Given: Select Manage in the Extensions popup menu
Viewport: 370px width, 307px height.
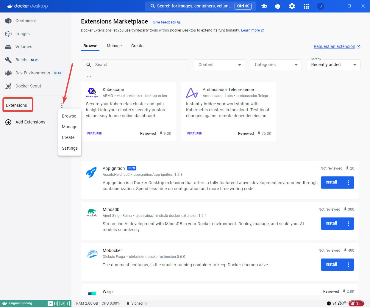Looking at the screenshot, I should 70,127.
